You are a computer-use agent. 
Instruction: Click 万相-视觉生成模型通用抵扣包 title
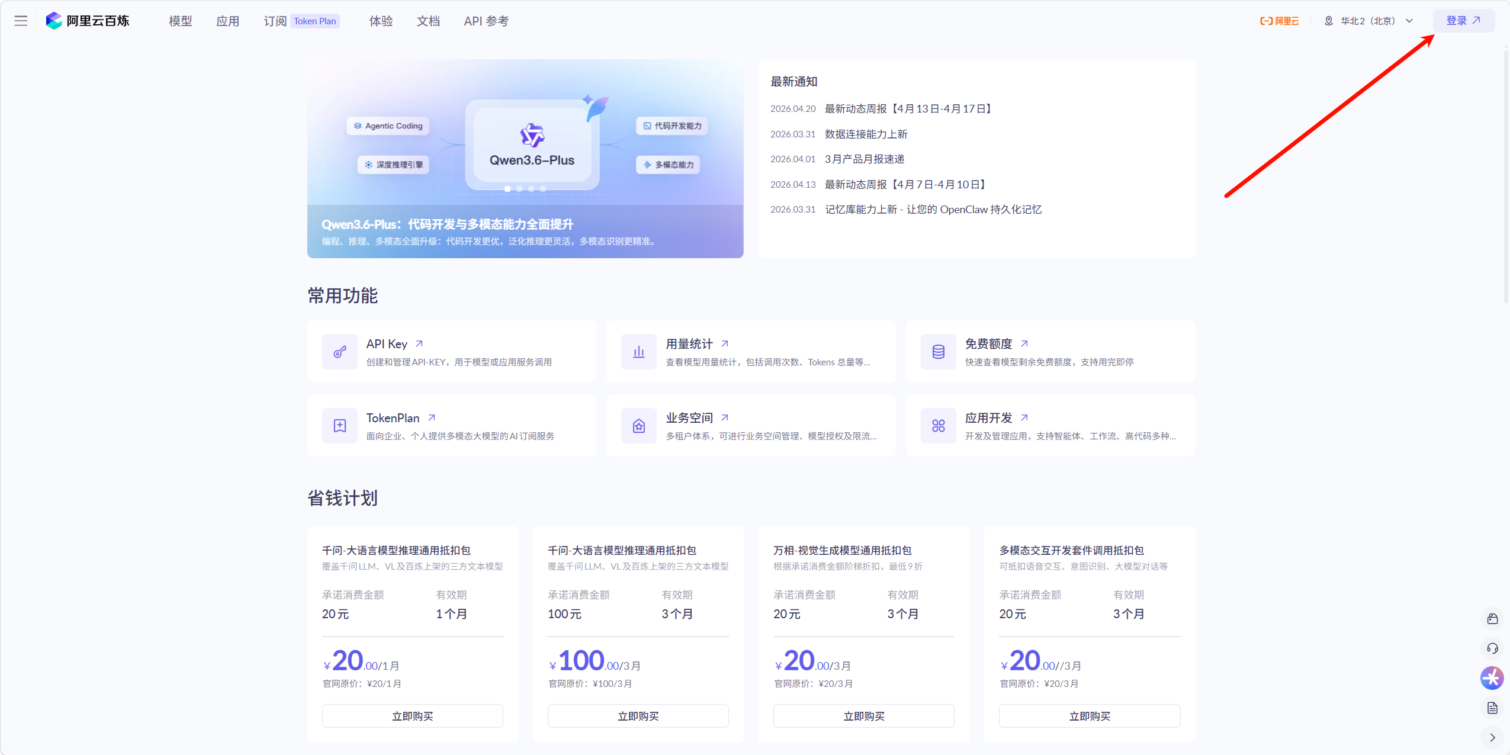(843, 551)
